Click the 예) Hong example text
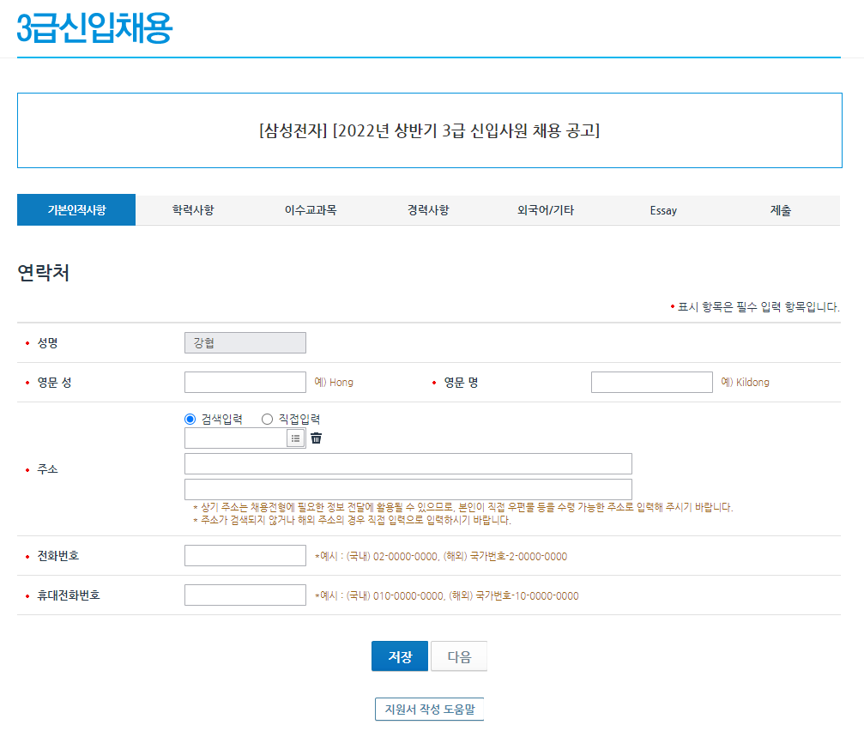This screenshot has height=737, width=864. (334, 383)
